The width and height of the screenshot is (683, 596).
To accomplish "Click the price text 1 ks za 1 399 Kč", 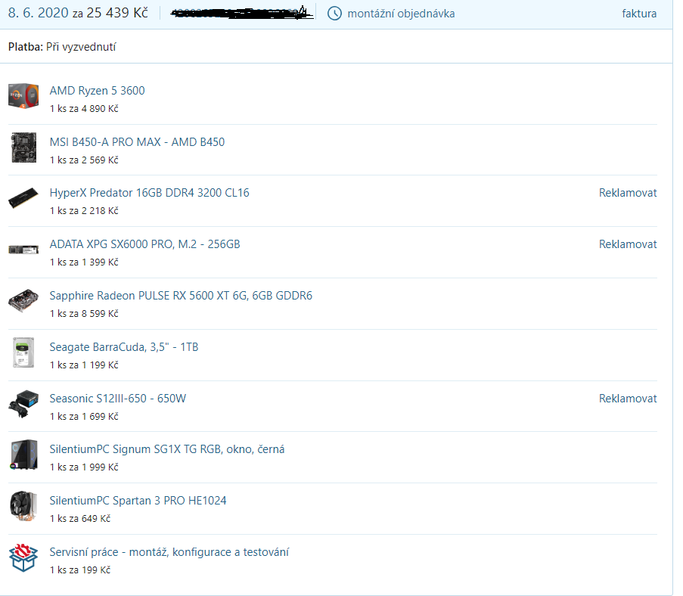I will pos(84,262).
